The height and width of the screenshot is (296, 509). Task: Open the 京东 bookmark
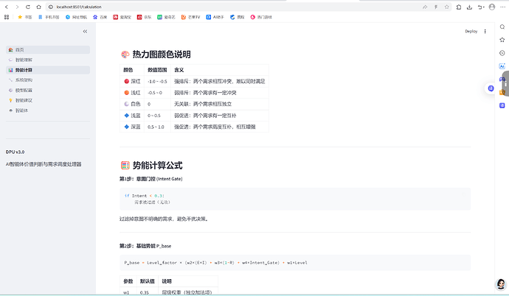point(144,17)
